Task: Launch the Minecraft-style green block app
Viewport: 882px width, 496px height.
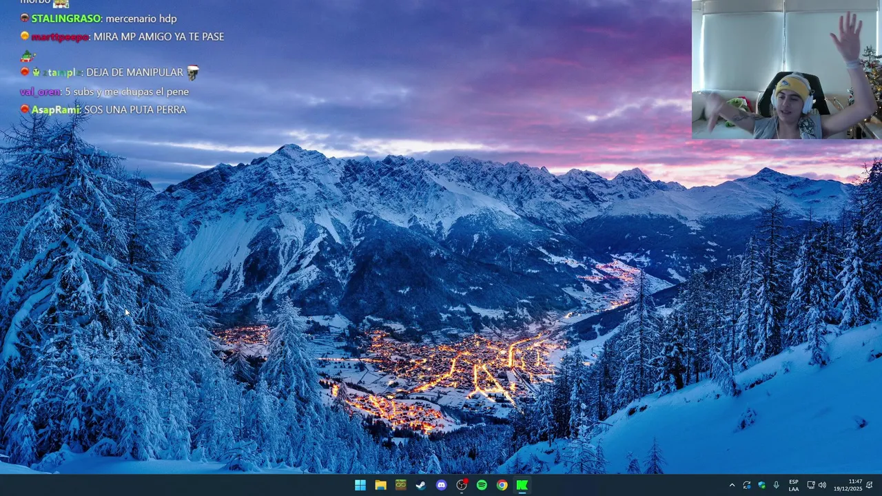Action: tap(400, 485)
